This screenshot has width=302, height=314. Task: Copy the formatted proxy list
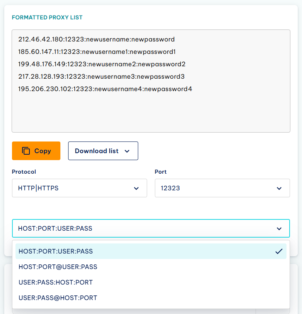pyautogui.click(x=36, y=151)
